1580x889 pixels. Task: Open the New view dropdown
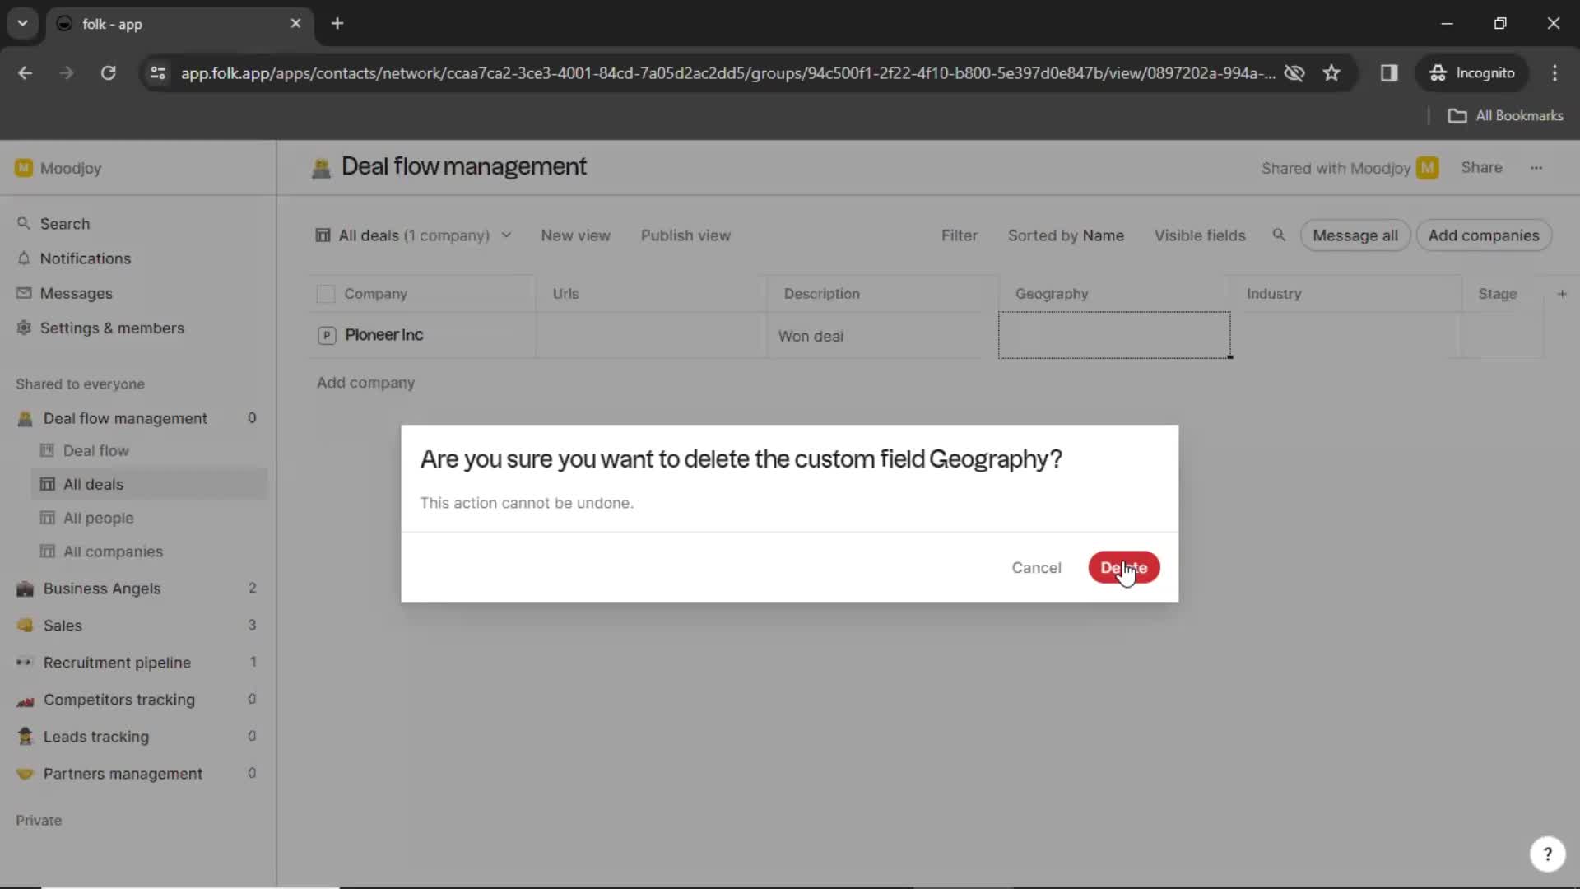[576, 235]
